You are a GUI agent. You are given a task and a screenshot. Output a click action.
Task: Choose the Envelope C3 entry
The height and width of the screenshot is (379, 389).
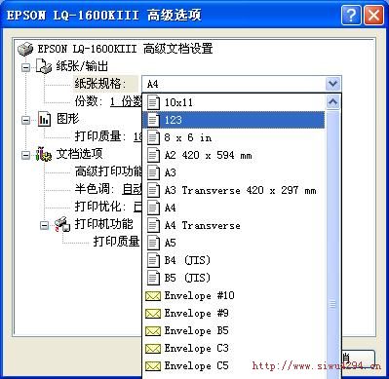[x=233, y=348]
